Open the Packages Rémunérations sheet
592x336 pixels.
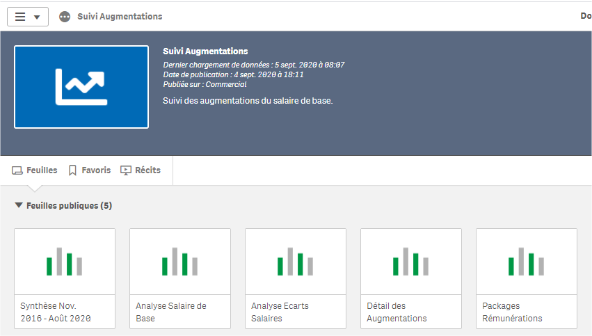[527, 278]
